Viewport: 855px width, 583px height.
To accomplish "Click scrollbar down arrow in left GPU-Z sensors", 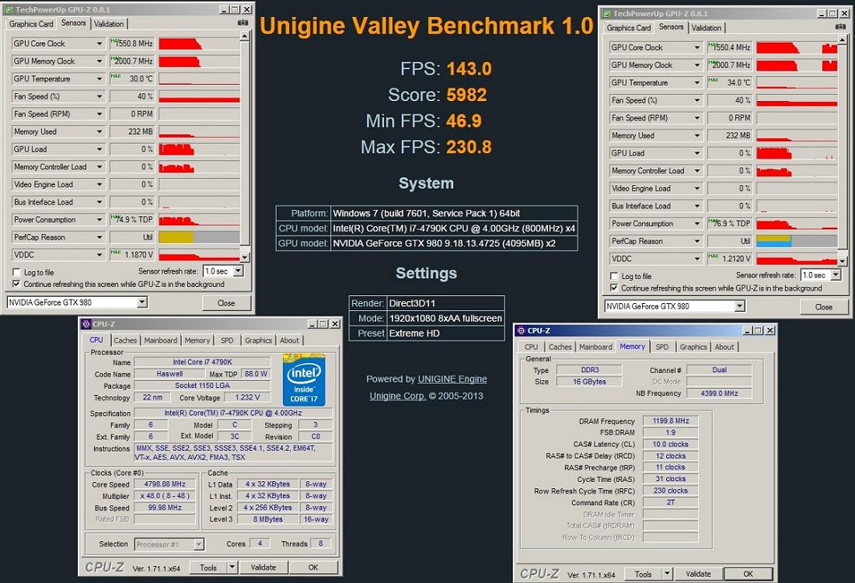I will (x=245, y=257).
